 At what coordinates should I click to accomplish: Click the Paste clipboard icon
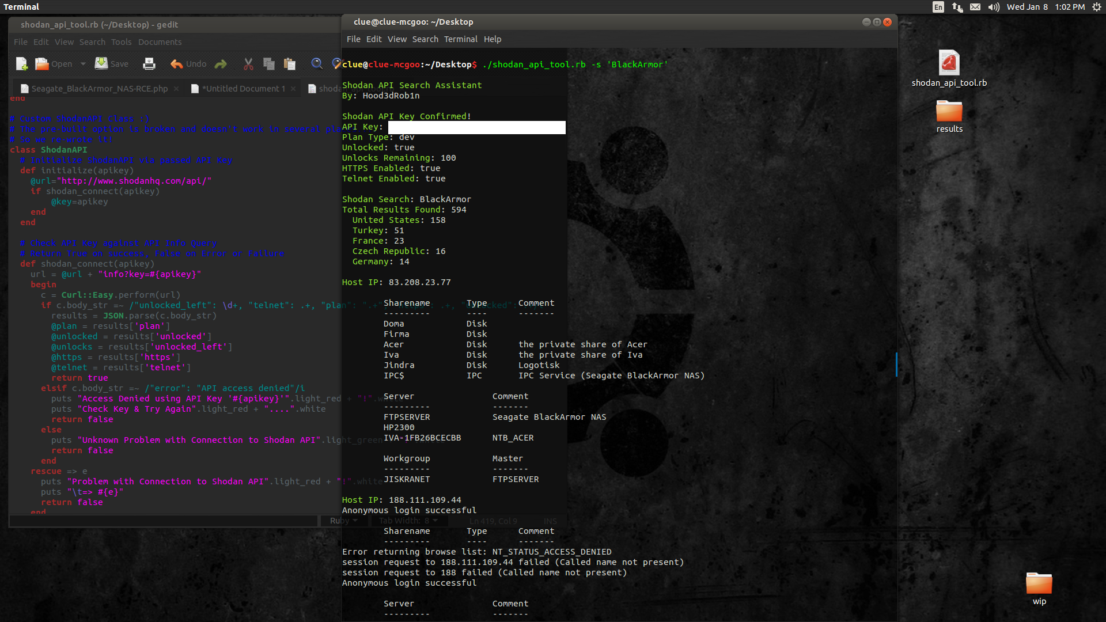(x=290, y=64)
